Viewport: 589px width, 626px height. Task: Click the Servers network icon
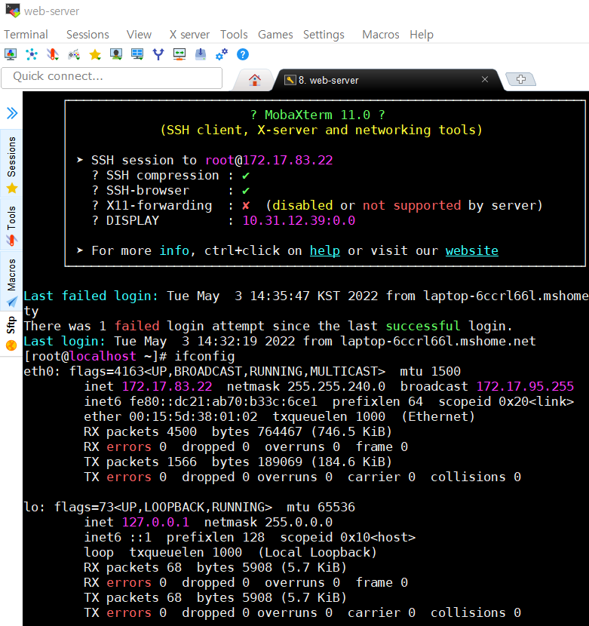(32, 54)
